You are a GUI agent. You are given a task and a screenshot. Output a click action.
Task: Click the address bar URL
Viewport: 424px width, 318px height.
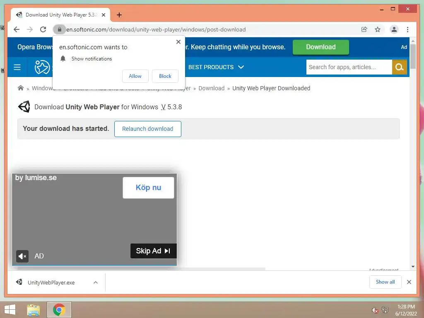[x=156, y=29]
